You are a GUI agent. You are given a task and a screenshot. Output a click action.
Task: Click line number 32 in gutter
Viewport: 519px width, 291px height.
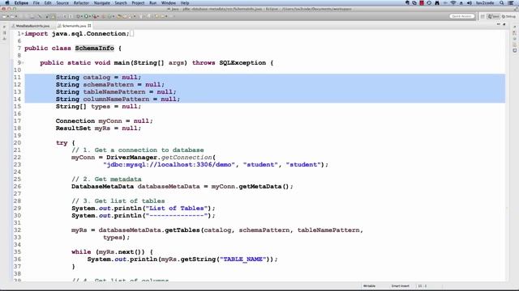coord(17,230)
